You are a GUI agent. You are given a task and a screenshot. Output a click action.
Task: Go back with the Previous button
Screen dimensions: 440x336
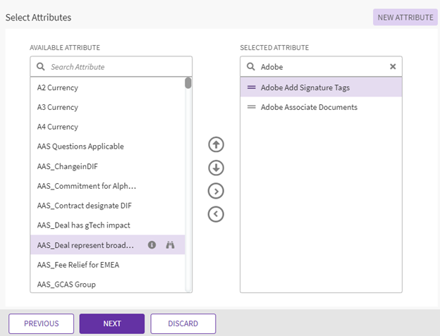click(41, 324)
